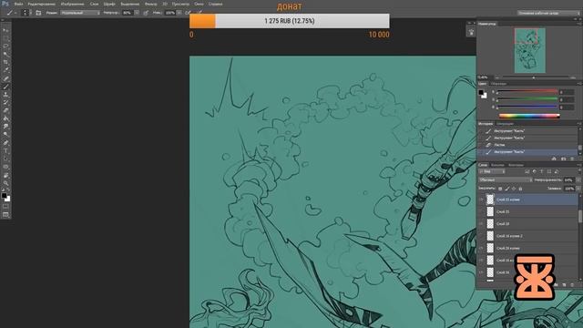Toggle airbrush mode in options bar

click(189, 13)
